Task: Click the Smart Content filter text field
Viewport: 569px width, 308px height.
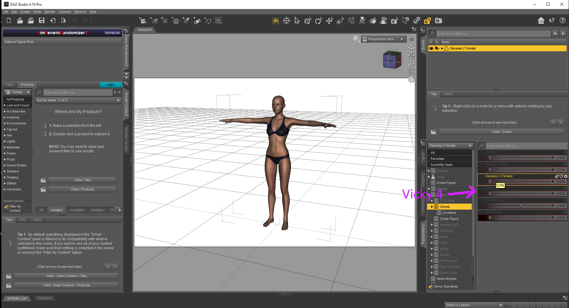Action: point(78,92)
